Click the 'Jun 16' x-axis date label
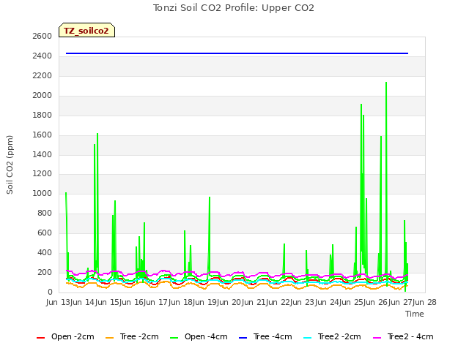The image size is (469, 351). pos(132,302)
